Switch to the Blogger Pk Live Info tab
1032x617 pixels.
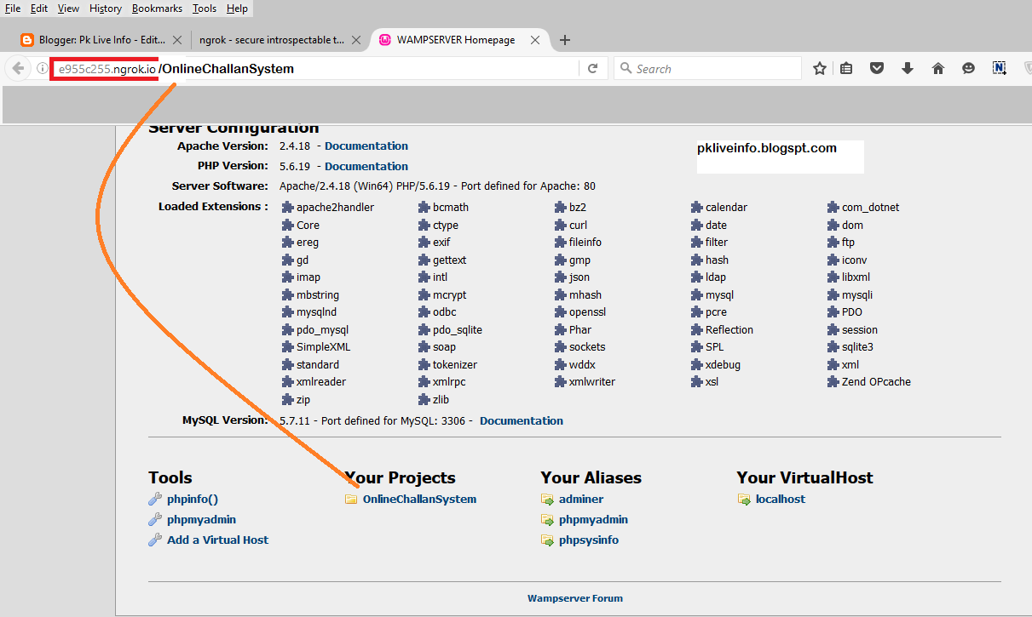pyautogui.click(x=101, y=39)
